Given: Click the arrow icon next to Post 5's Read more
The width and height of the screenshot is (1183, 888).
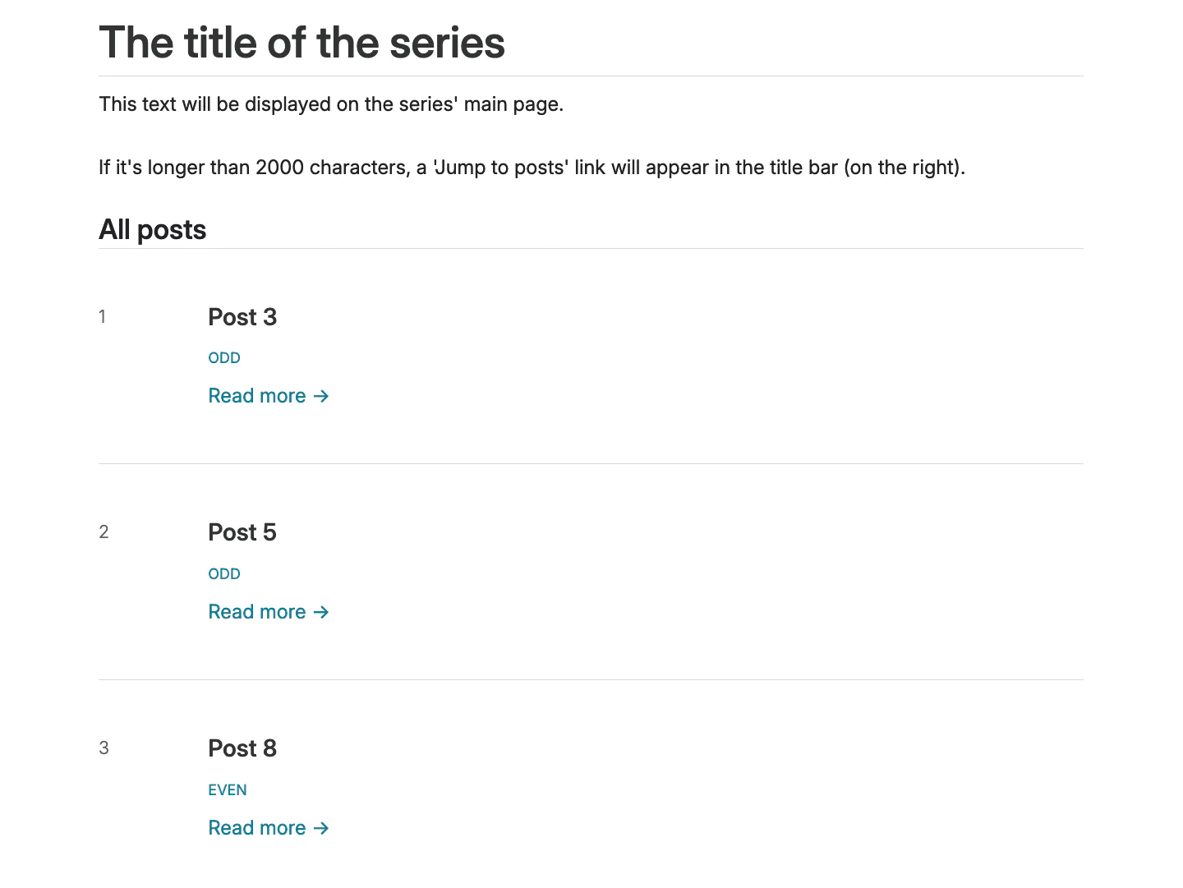Looking at the screenshot, I should [x=321, y=612].
